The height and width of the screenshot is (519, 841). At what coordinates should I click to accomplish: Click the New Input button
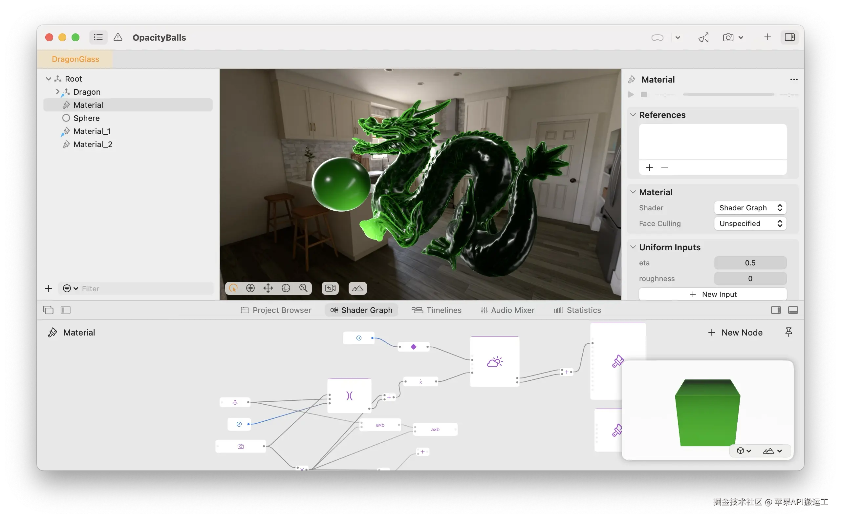712,294
